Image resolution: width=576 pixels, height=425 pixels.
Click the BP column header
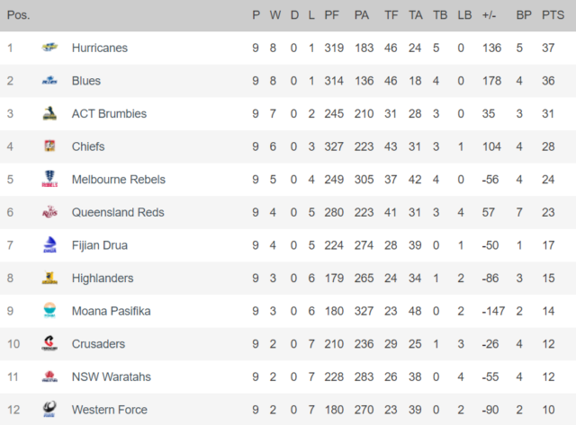click(x=524, y=15)
